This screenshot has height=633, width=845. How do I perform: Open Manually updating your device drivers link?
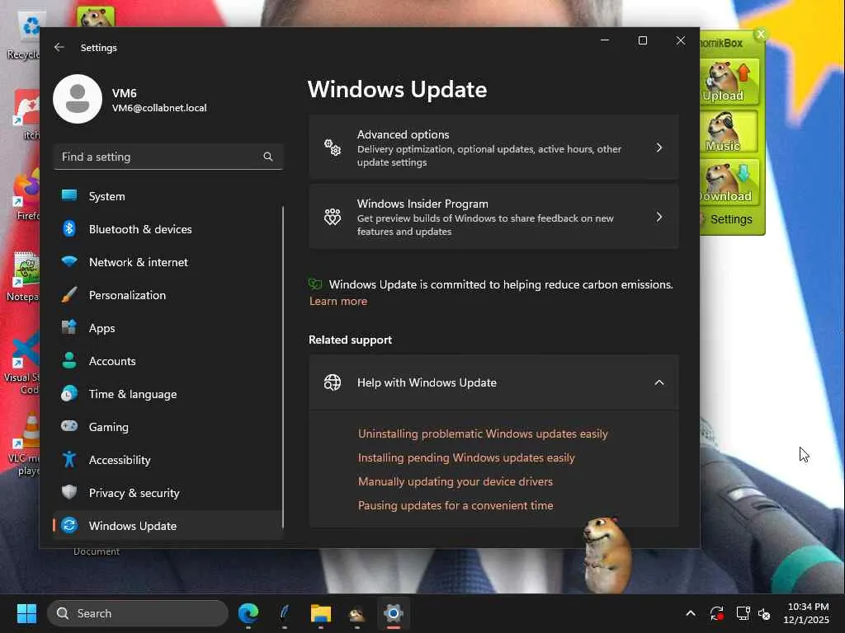(x=456, y=481)
